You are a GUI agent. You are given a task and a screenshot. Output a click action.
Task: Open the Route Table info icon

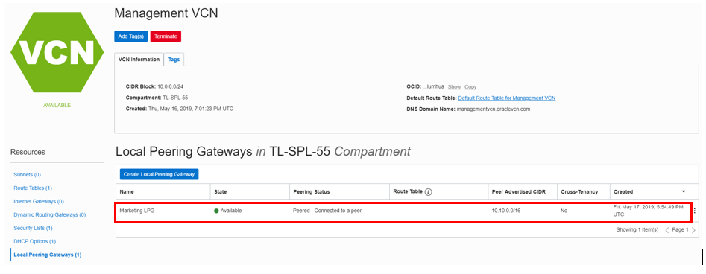point(428,191)
